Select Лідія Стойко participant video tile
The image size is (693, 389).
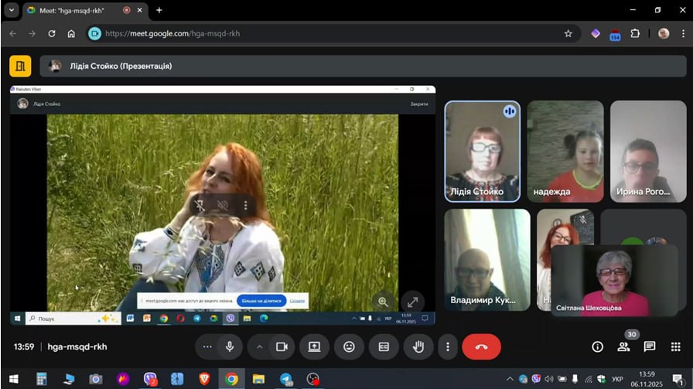[482, 152]
